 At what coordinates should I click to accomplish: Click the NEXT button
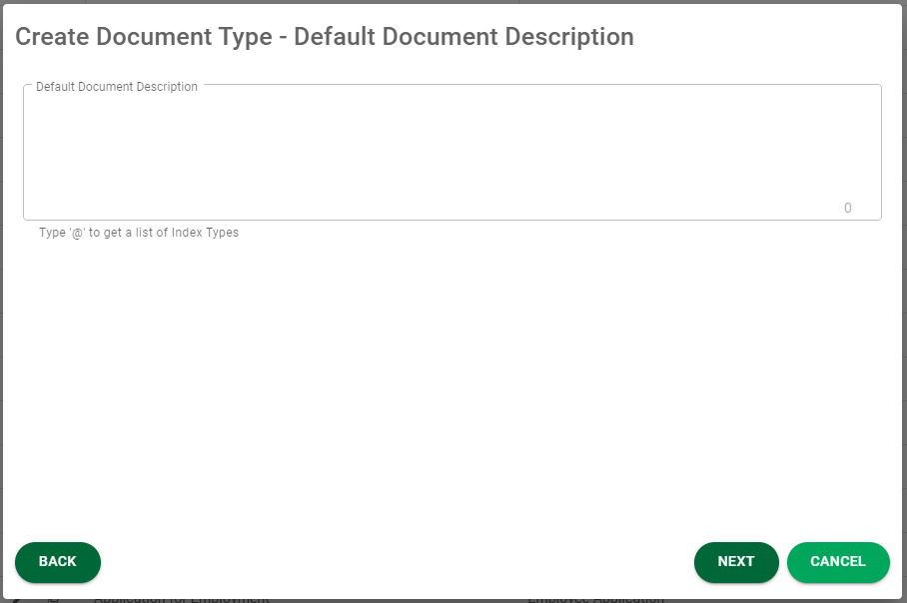pos(736,562)
